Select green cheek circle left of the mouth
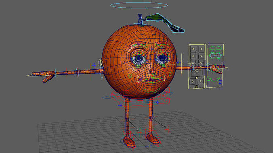 [x=130, y=76]
